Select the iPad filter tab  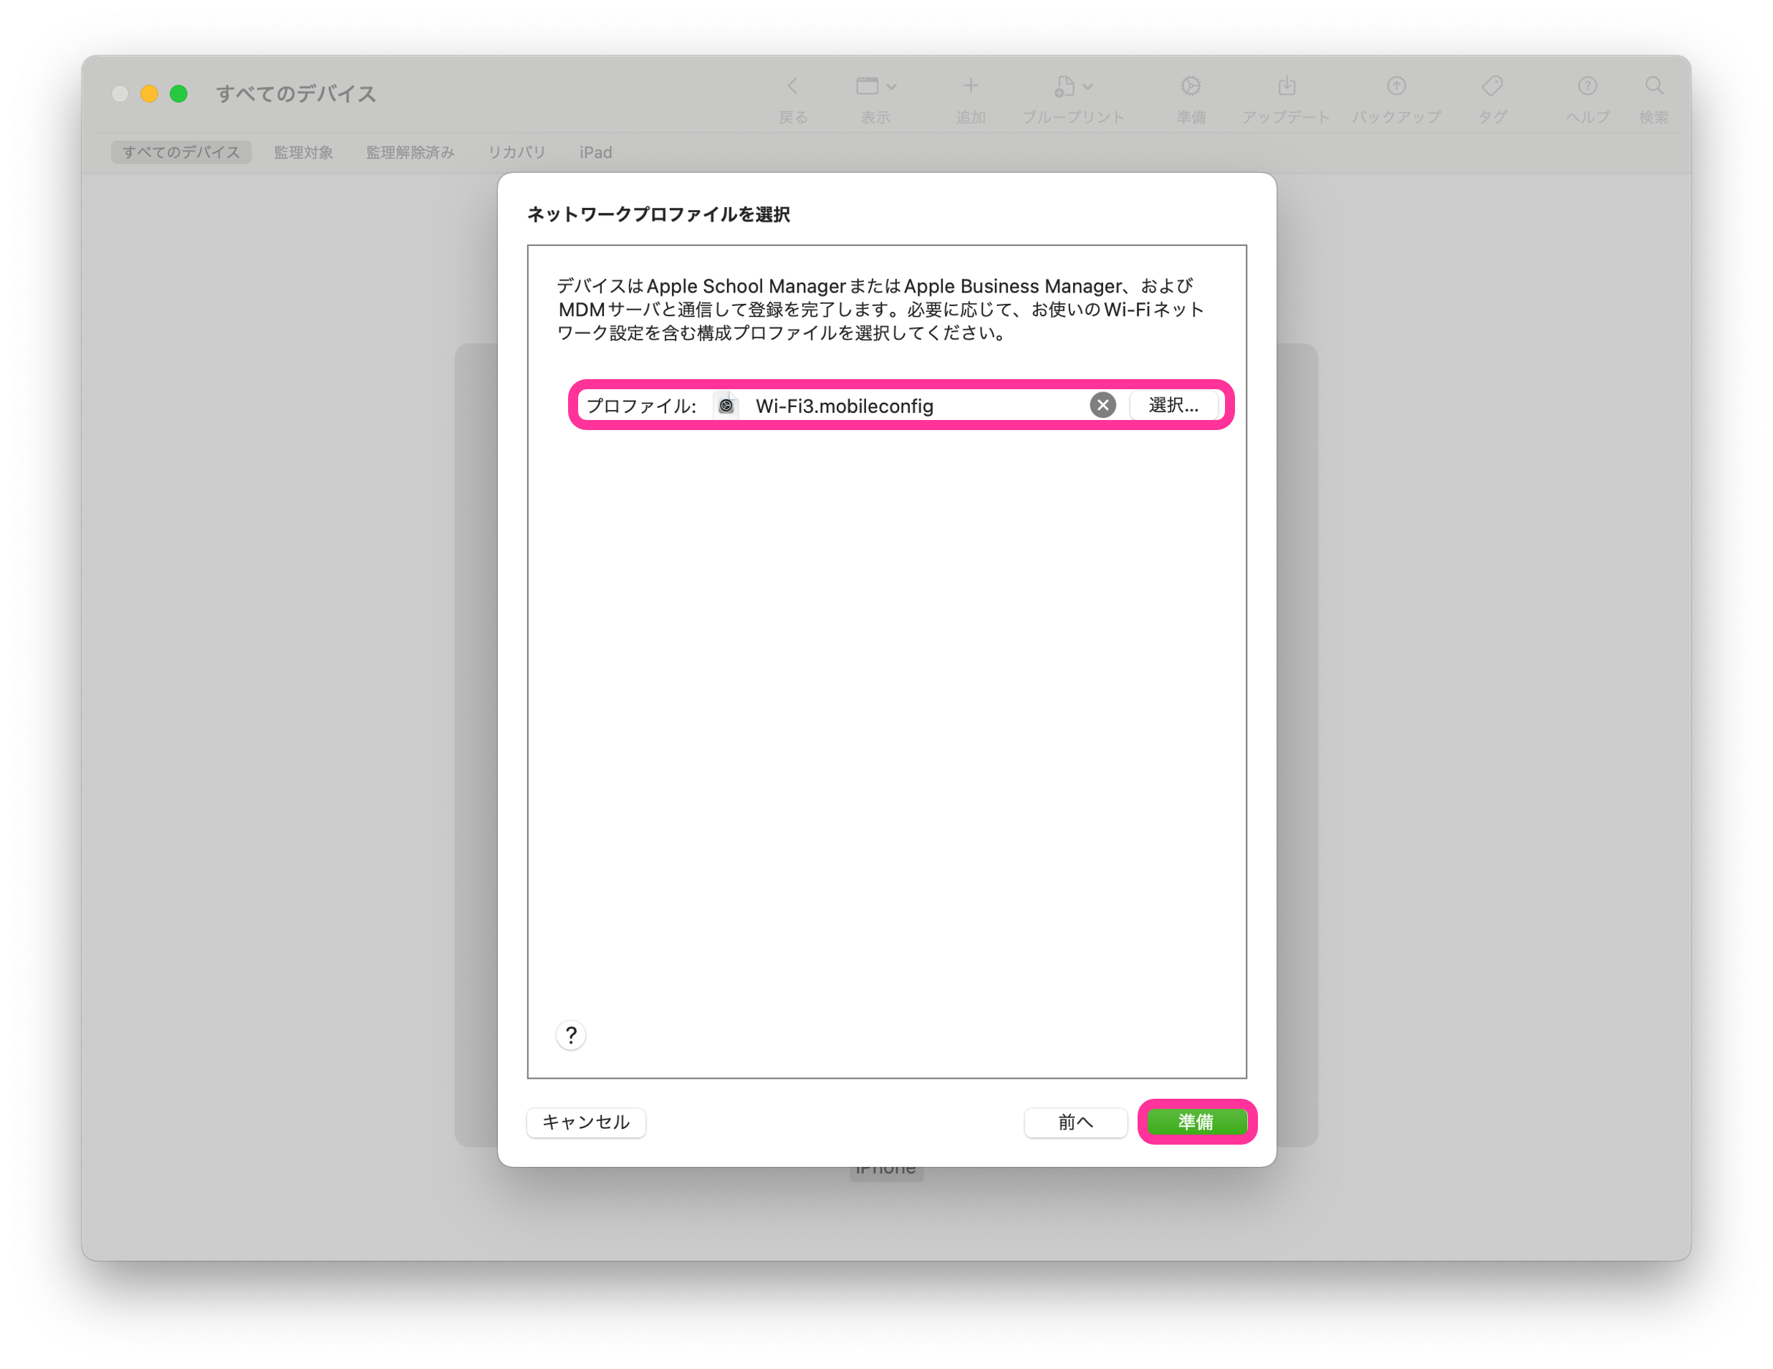click(595, 153)
